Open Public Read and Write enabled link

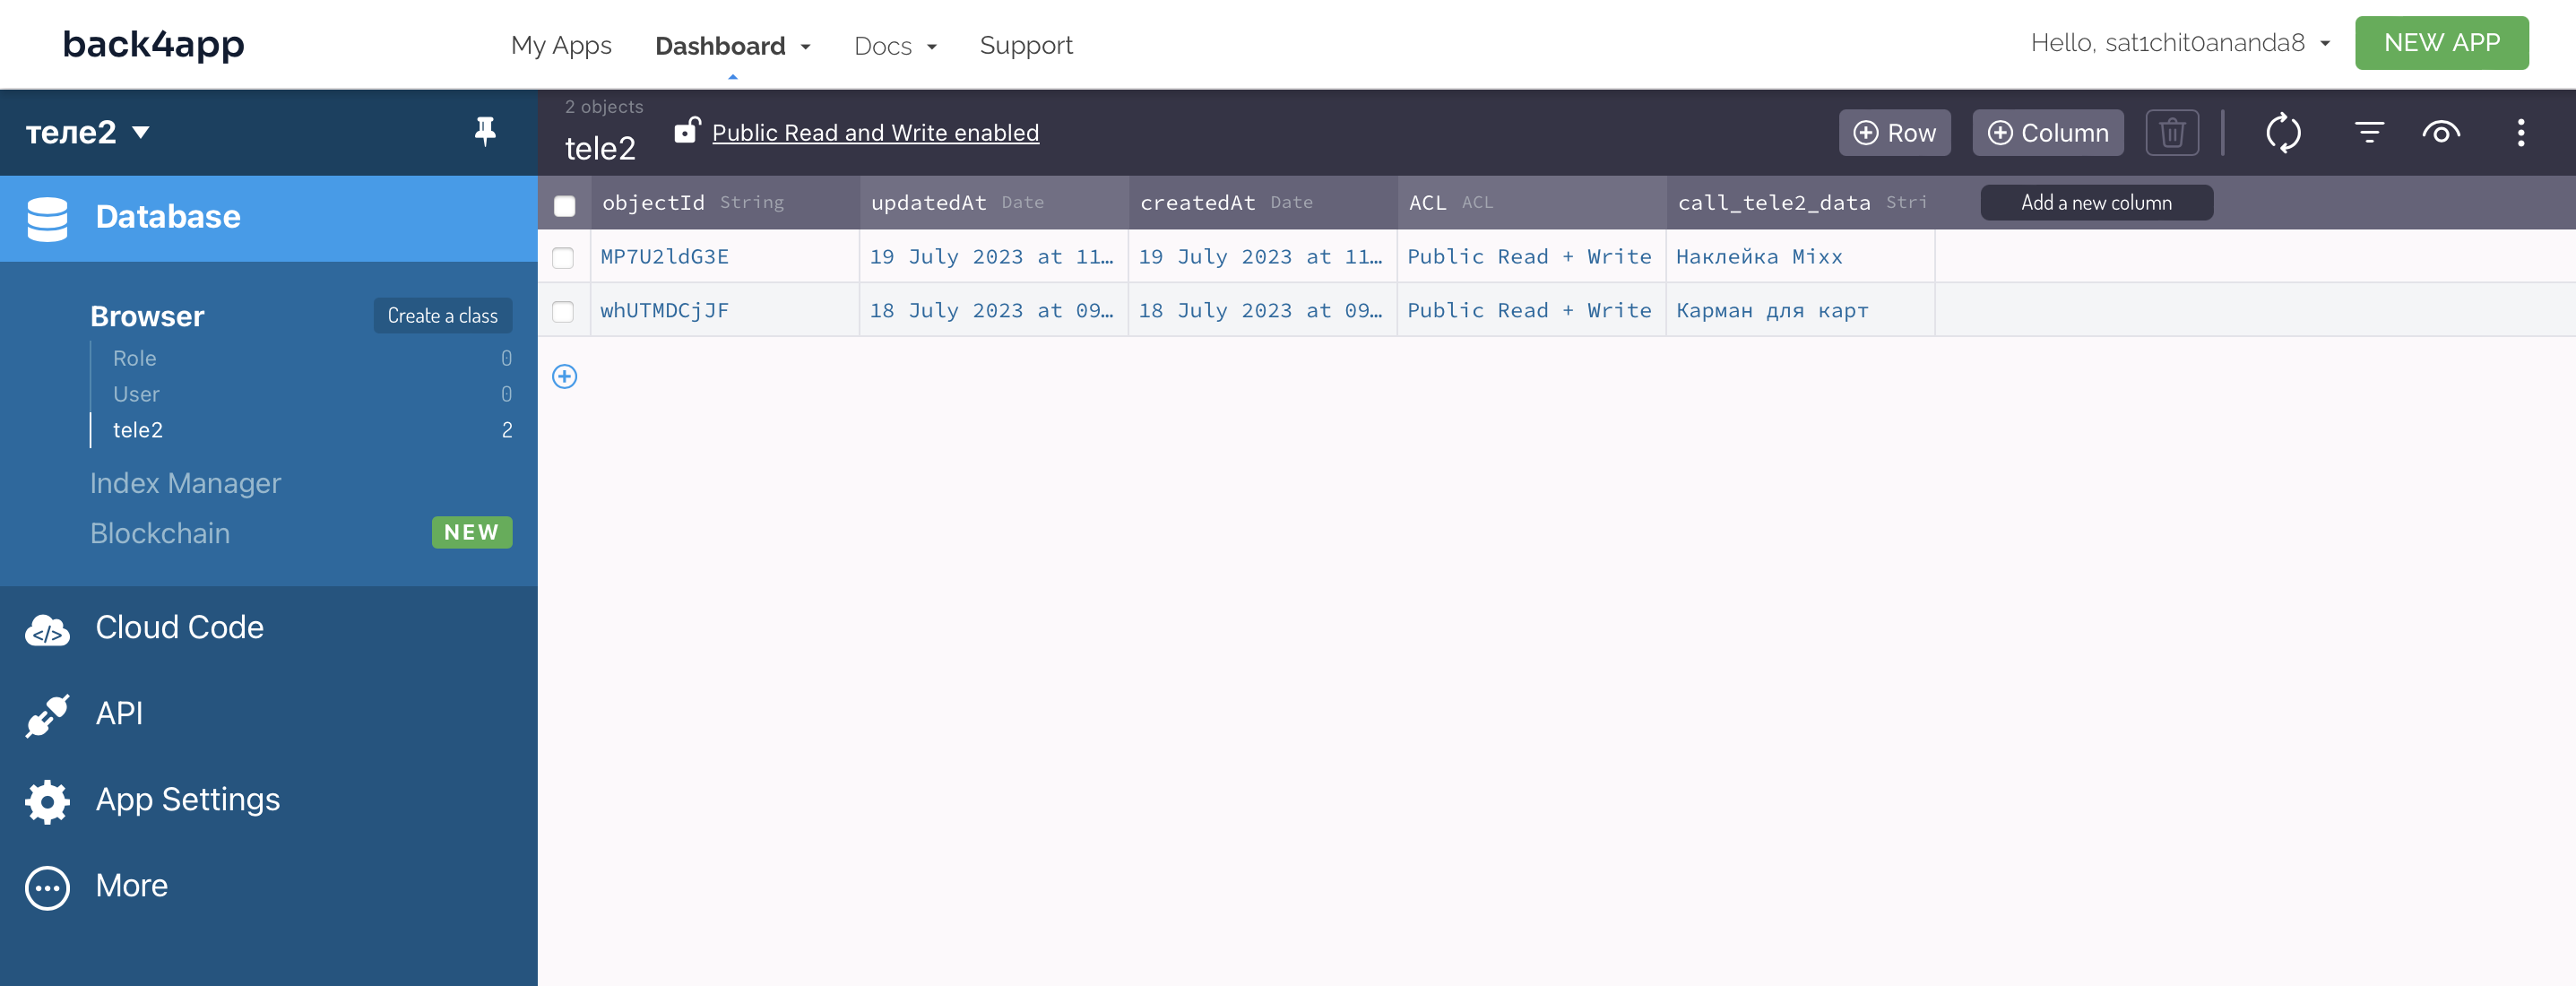point(875,132)
